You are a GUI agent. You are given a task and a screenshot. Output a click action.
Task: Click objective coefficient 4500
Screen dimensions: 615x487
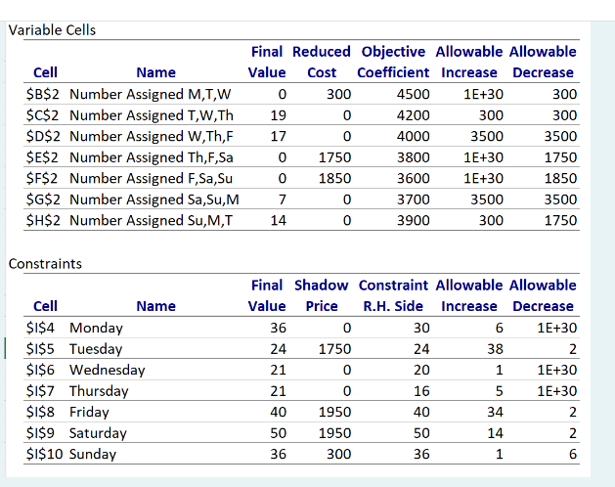413,94
